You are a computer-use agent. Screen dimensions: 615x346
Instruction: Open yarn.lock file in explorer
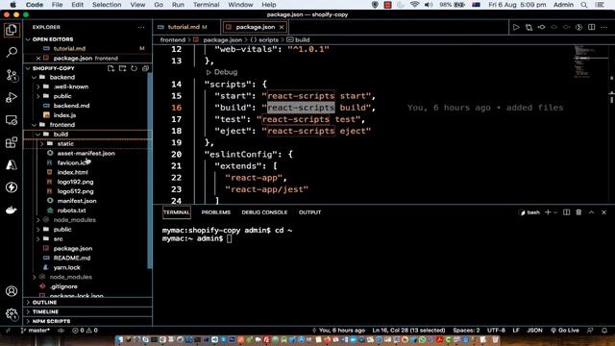[66, 267]
